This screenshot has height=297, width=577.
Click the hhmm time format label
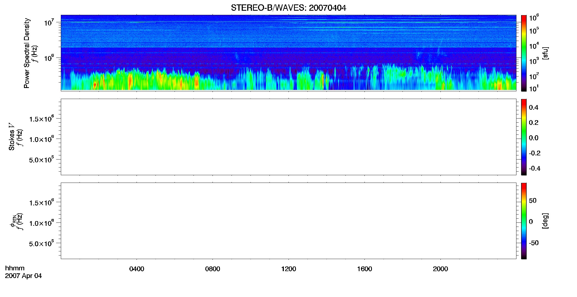pyautogui.click(x=15, y=268)
